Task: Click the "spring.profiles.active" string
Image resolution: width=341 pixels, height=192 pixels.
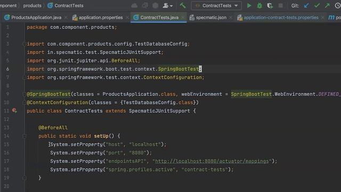Action: tap(140, 170)
